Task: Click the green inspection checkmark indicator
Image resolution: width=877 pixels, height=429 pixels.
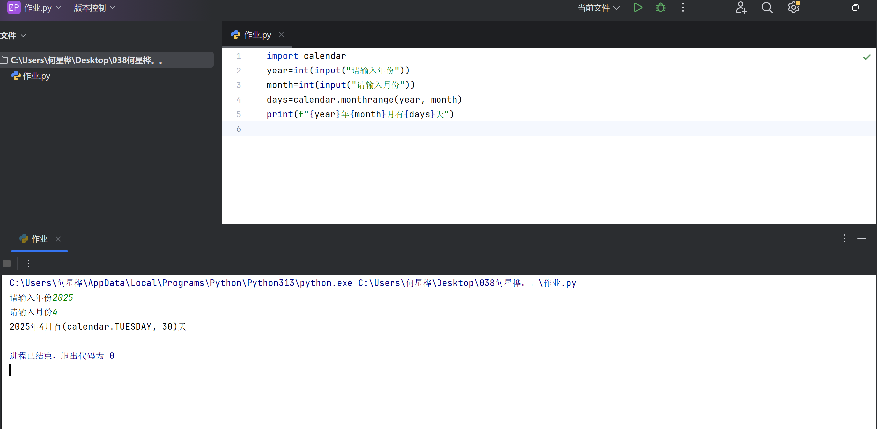Action: 867,57
